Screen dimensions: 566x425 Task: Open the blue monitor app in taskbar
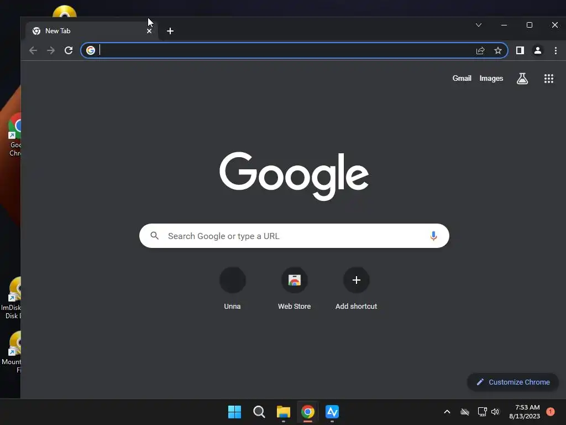[332, 412]
